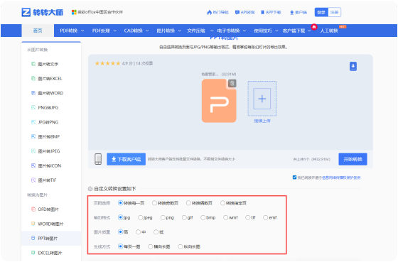Screen dimensions: 398x262
Task: Click the blue download icon in upload panel
Action: coord(353,66)
